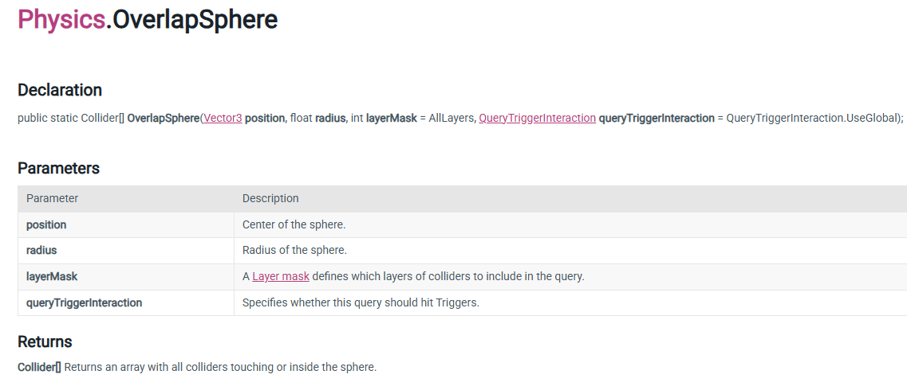Open the Layer mask link

(281, 276)
